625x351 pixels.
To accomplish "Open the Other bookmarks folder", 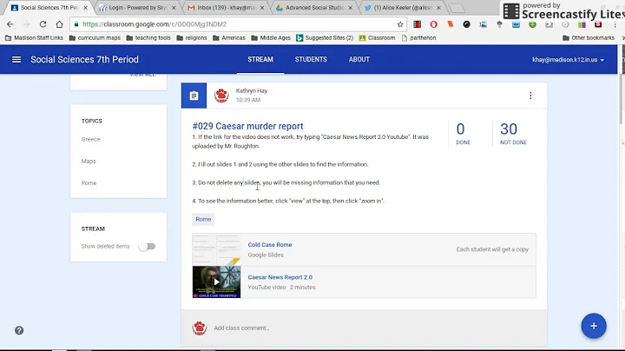I will coord(589,38).
